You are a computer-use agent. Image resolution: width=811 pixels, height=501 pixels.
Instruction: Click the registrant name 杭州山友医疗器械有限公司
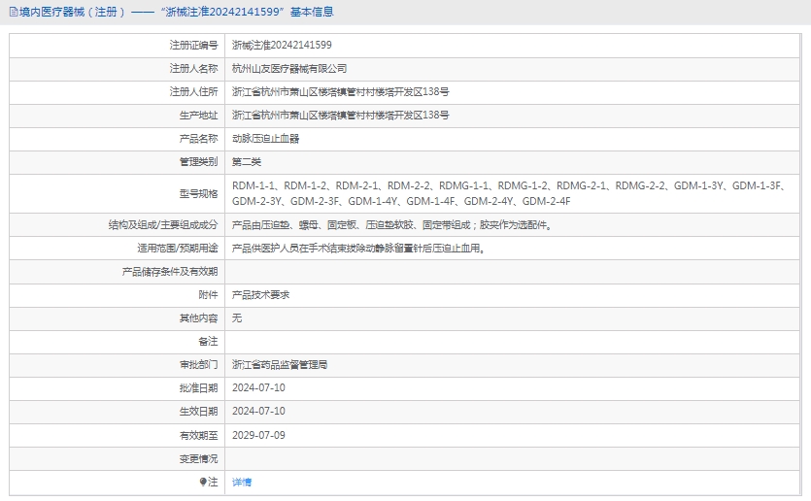[289, 69]
